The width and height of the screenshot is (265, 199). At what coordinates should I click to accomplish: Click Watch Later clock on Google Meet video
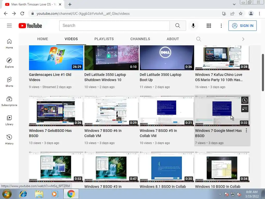[x=245, y=100]
